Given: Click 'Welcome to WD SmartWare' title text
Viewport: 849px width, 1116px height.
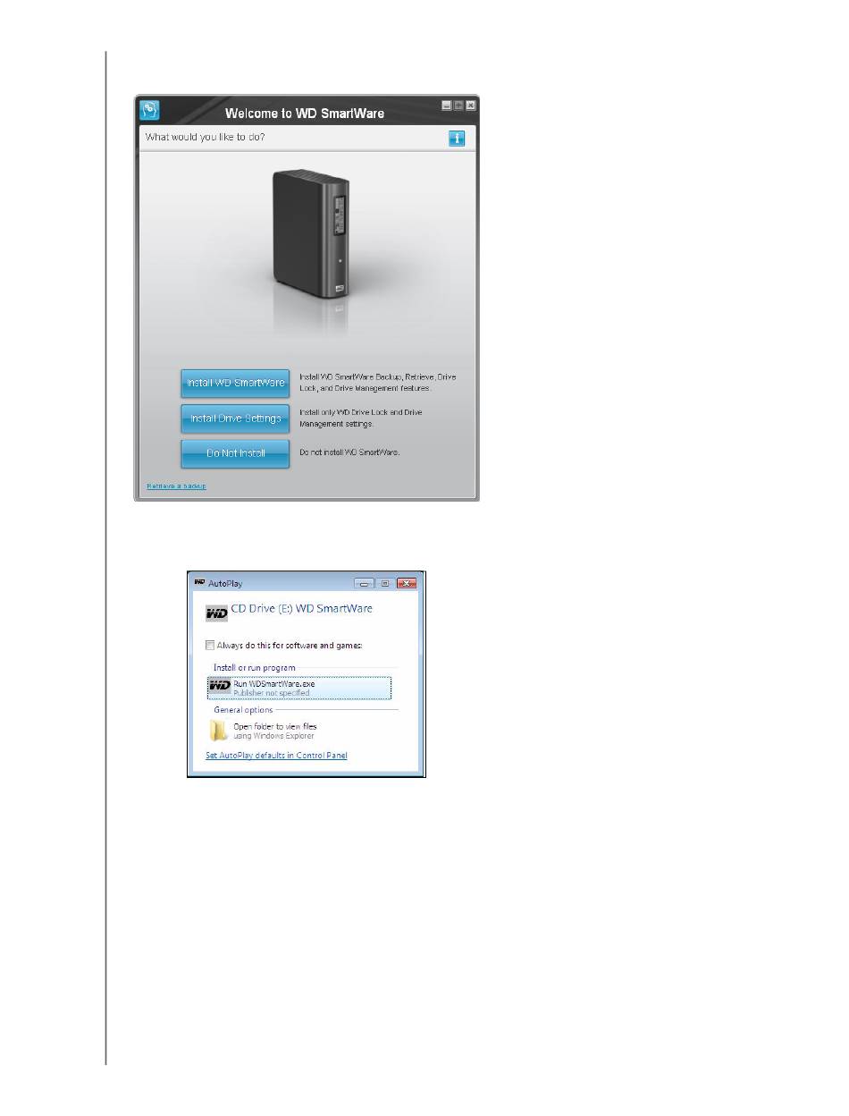Looking at the screenshot, I should coord(305,114).
